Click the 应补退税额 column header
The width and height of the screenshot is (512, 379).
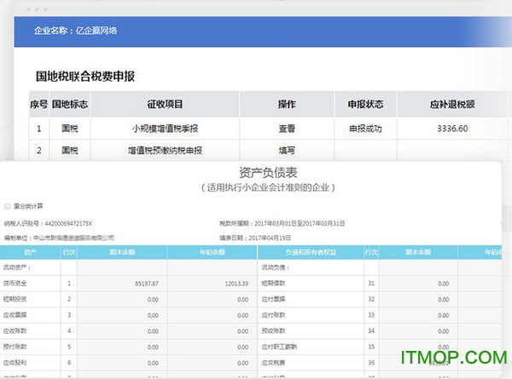[x=452, y=105]
